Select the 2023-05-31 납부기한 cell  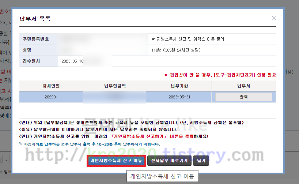click(179, 97)
